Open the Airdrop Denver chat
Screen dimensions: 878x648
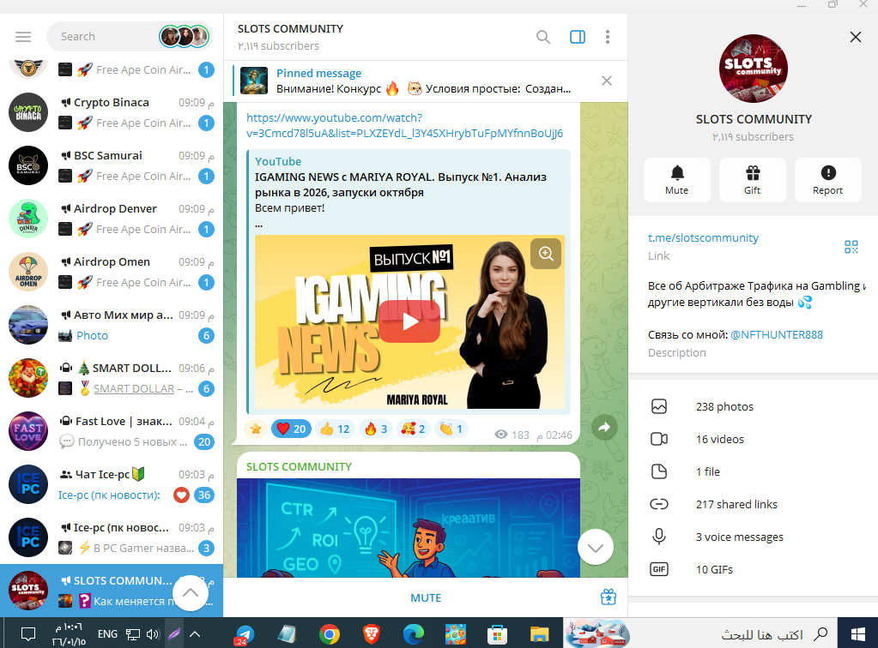(x=112, y=219)
